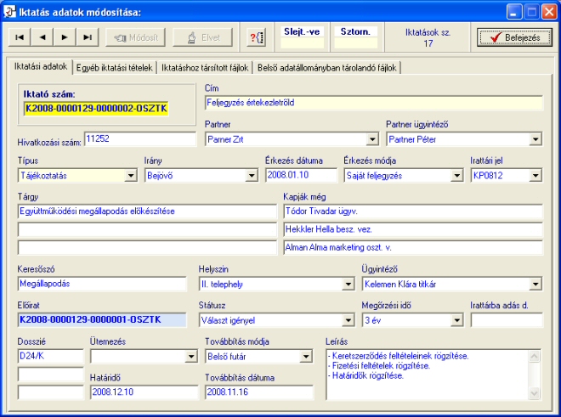Click the Slejt.-ve indicator field

click(303, 43)
